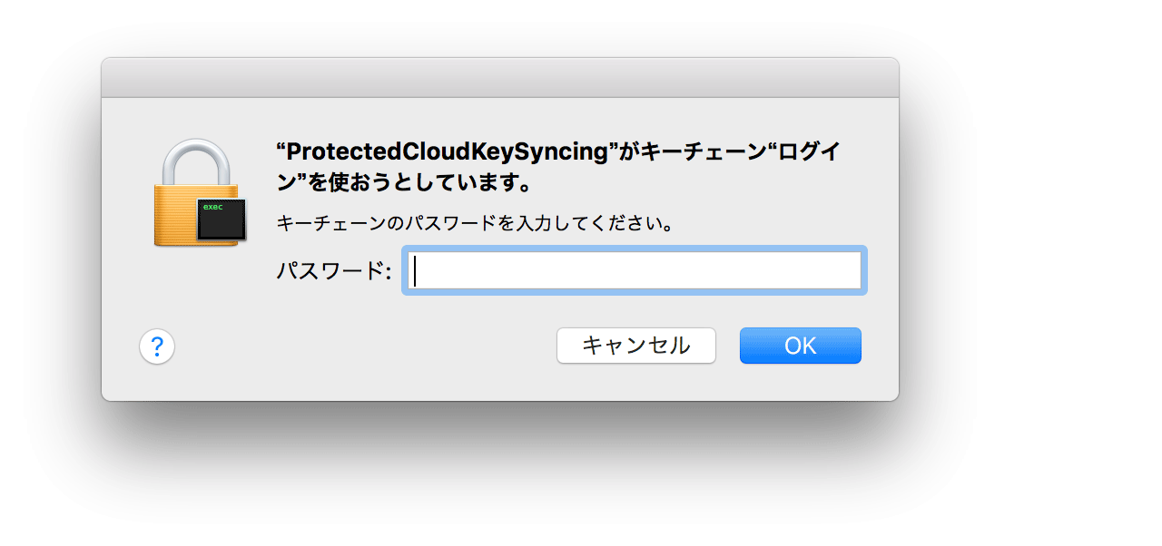
Task: Click the middle of the password text box
Action: (634, 270)
